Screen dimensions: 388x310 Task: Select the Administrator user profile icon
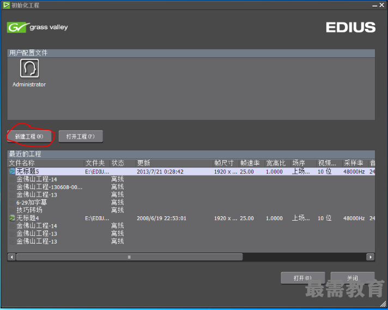click(x=29, y=68)
